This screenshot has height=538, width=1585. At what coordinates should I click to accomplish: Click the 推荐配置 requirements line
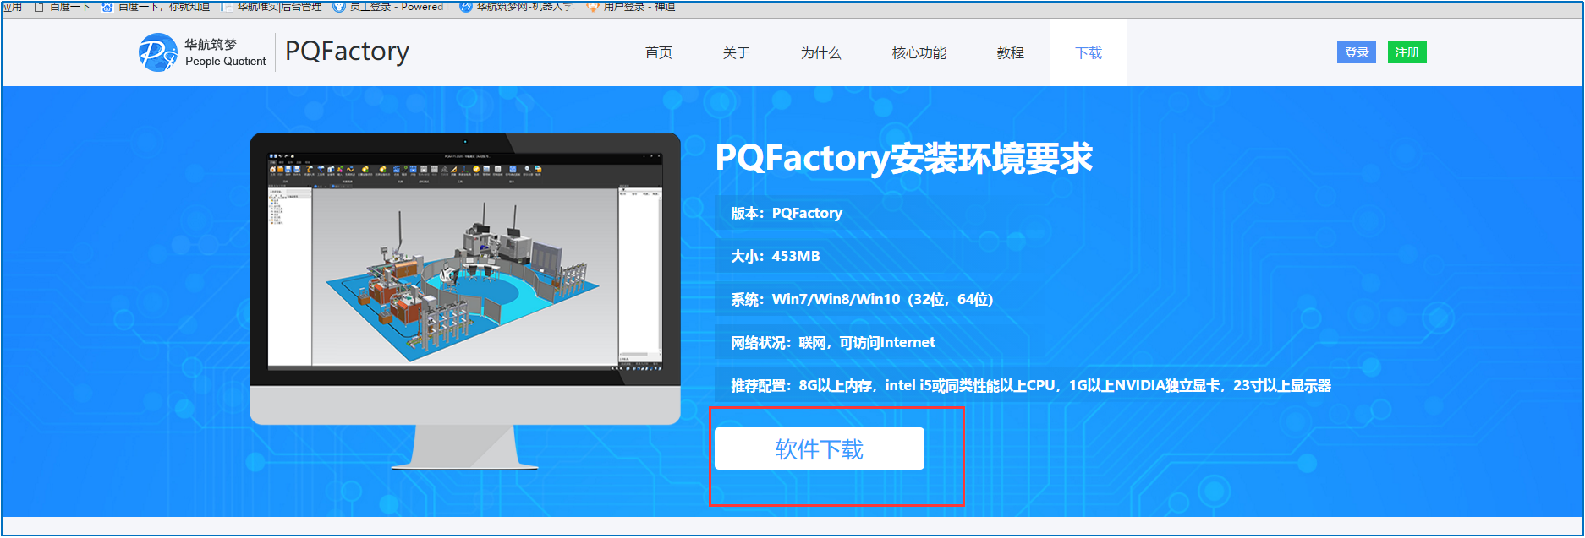[1031, 385]
